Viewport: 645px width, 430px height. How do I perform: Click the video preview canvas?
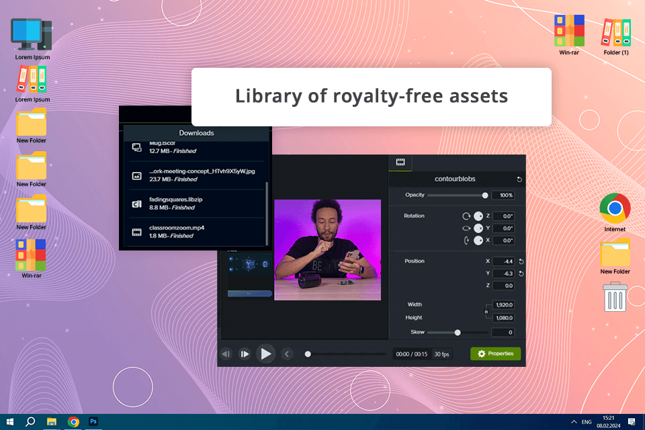click(x=327, y=250)
